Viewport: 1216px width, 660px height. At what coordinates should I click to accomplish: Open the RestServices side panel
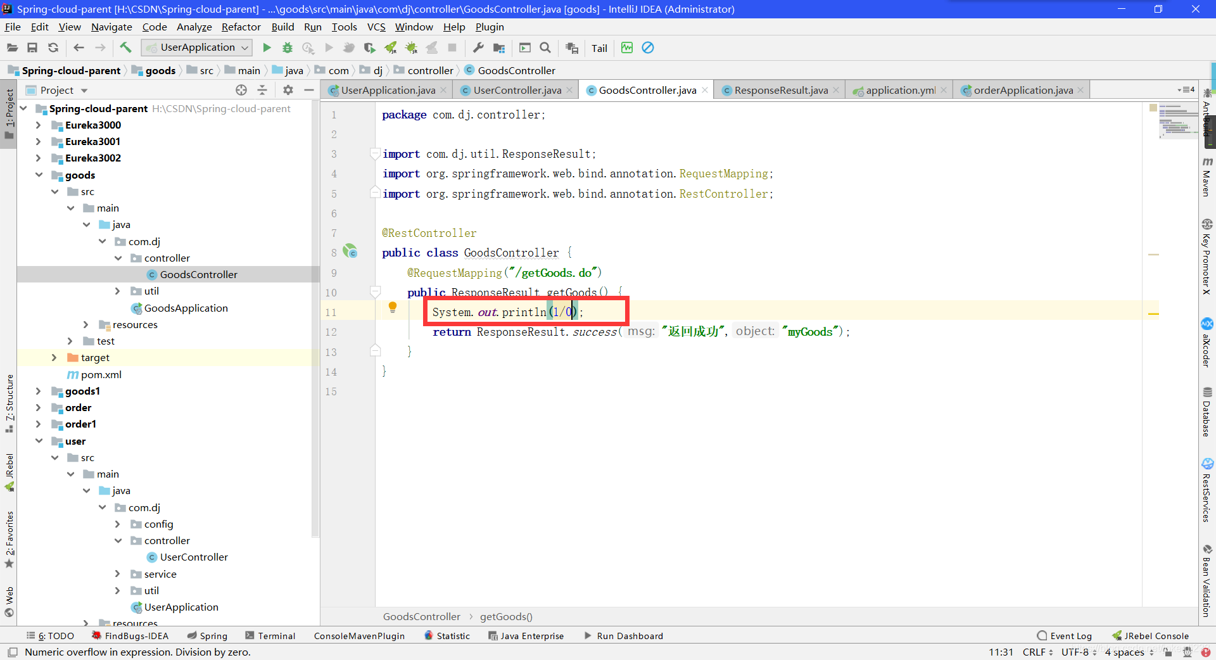(x=1207, y=491)
